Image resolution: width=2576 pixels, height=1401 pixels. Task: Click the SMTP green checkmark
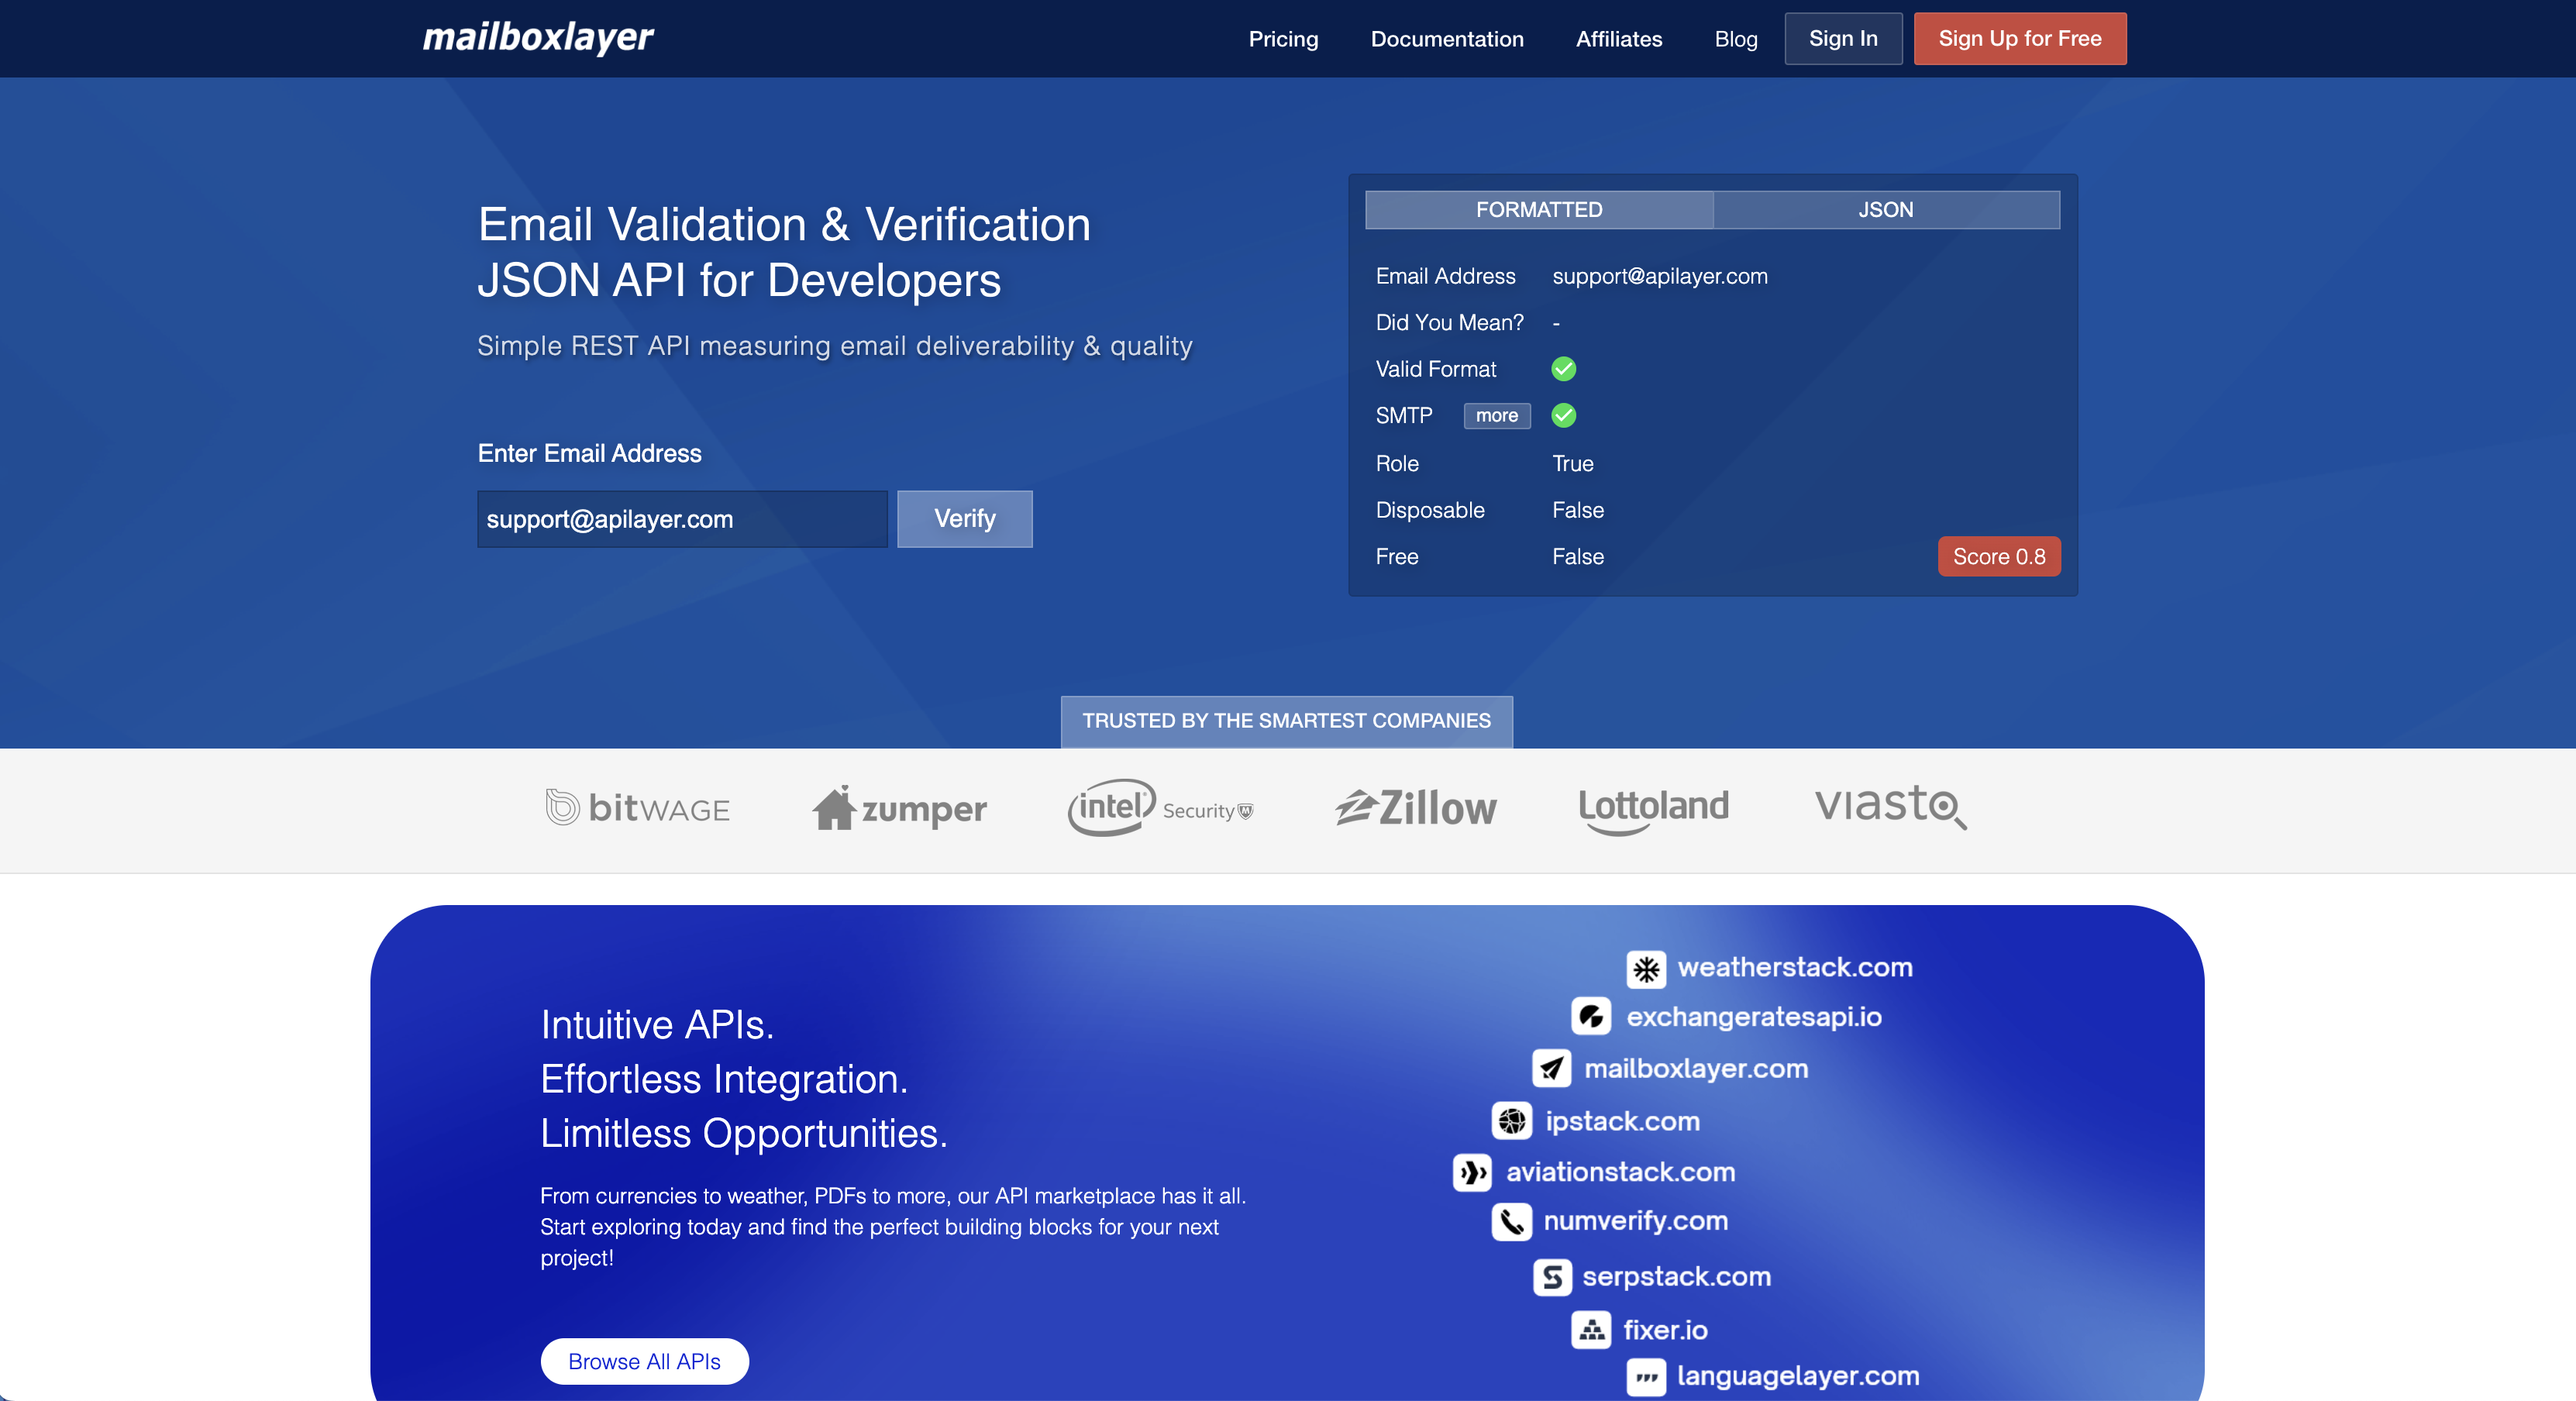click(x=1564, y=415)
